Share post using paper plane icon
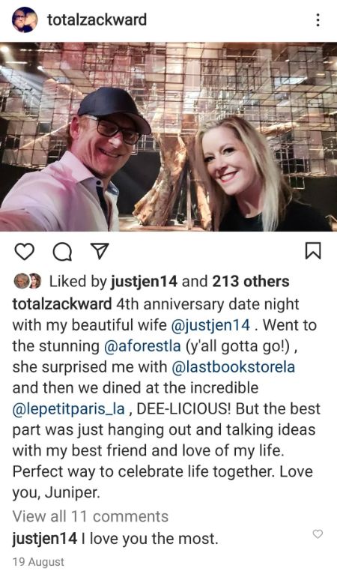This screenshot has height=577, width=337. (100, 251)
